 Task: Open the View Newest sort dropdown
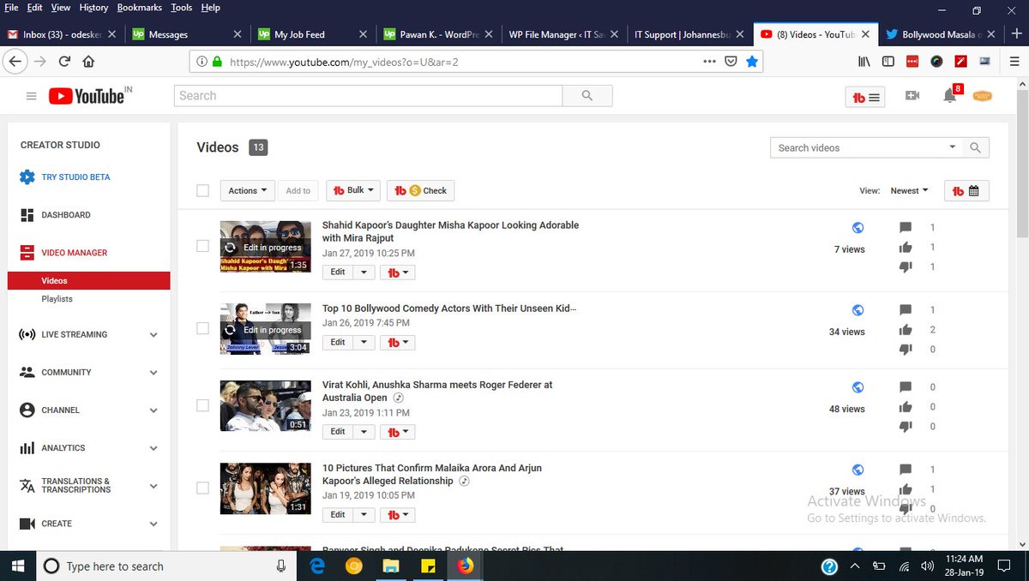909,191
